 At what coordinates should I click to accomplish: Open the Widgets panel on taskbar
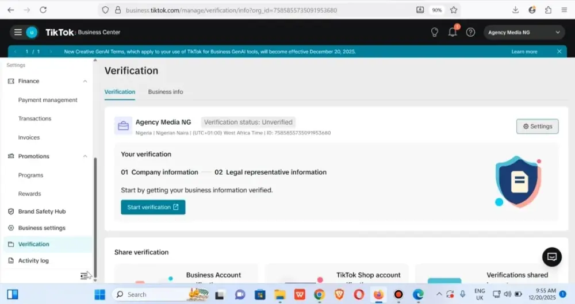(13, 294)
